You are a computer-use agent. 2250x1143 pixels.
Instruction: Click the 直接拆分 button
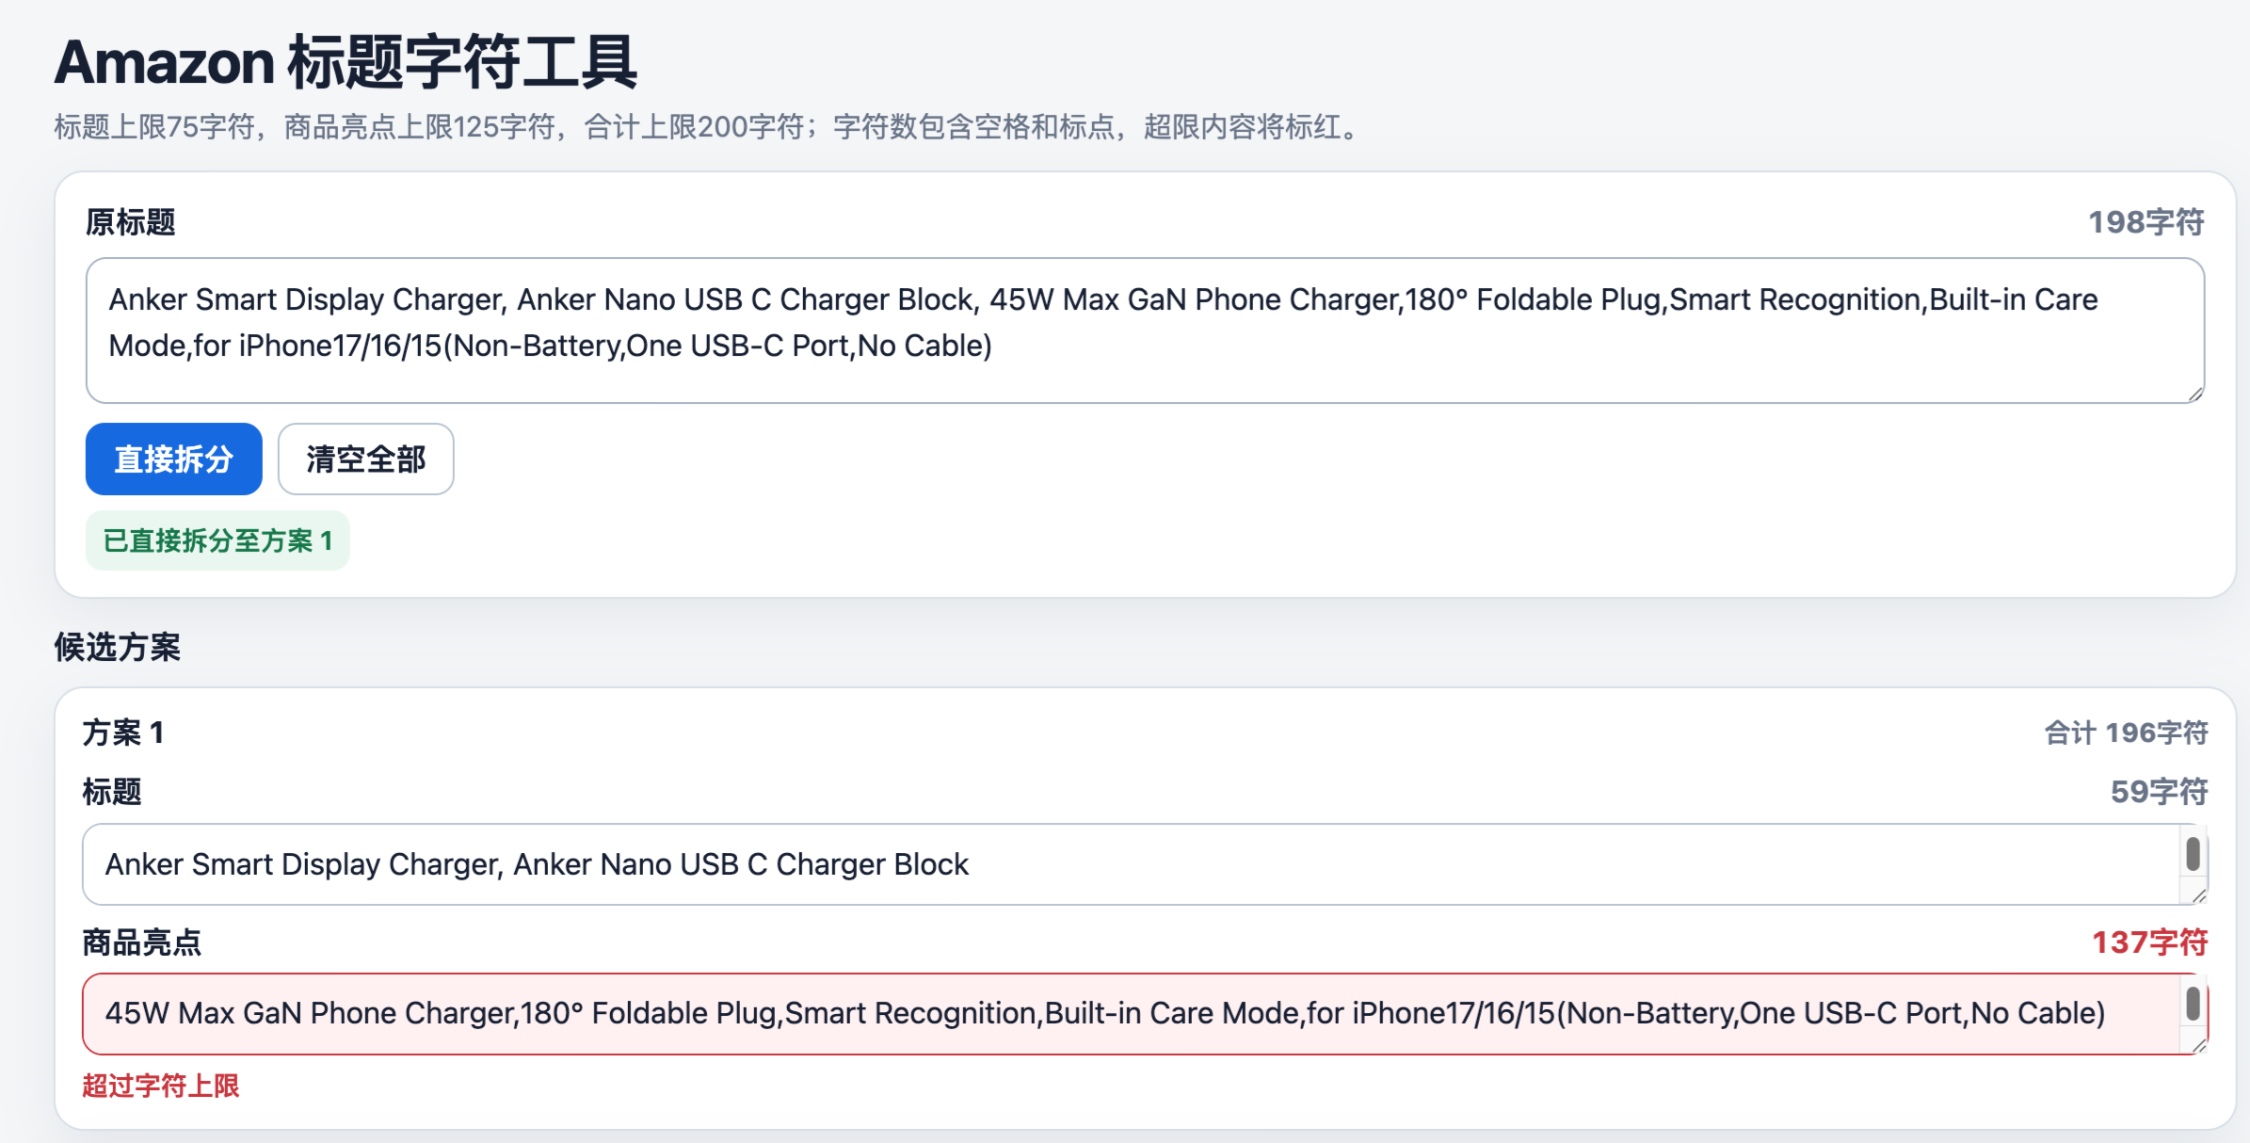pos(173,459)
